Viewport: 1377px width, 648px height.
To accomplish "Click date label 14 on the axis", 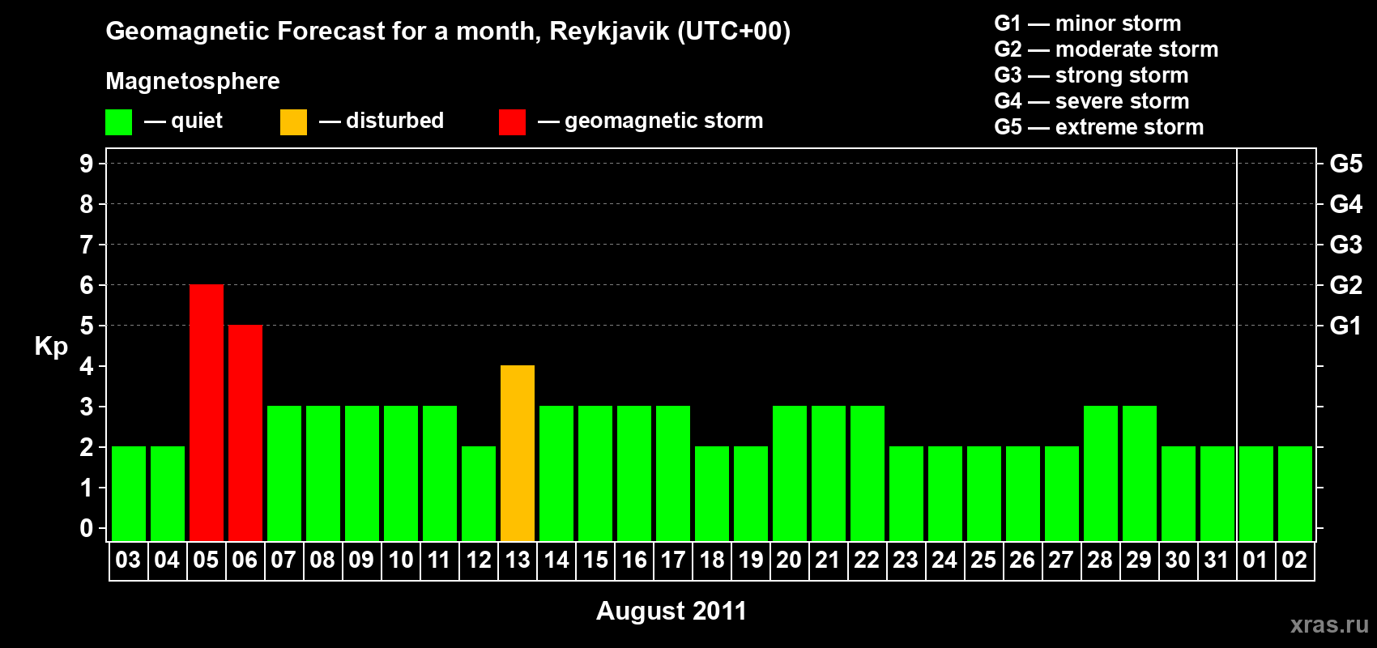I will [556, 560].
